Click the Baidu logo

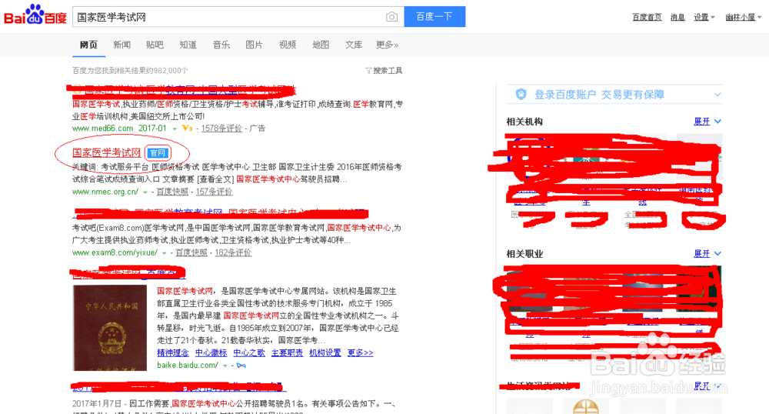[x=35, y=15]
